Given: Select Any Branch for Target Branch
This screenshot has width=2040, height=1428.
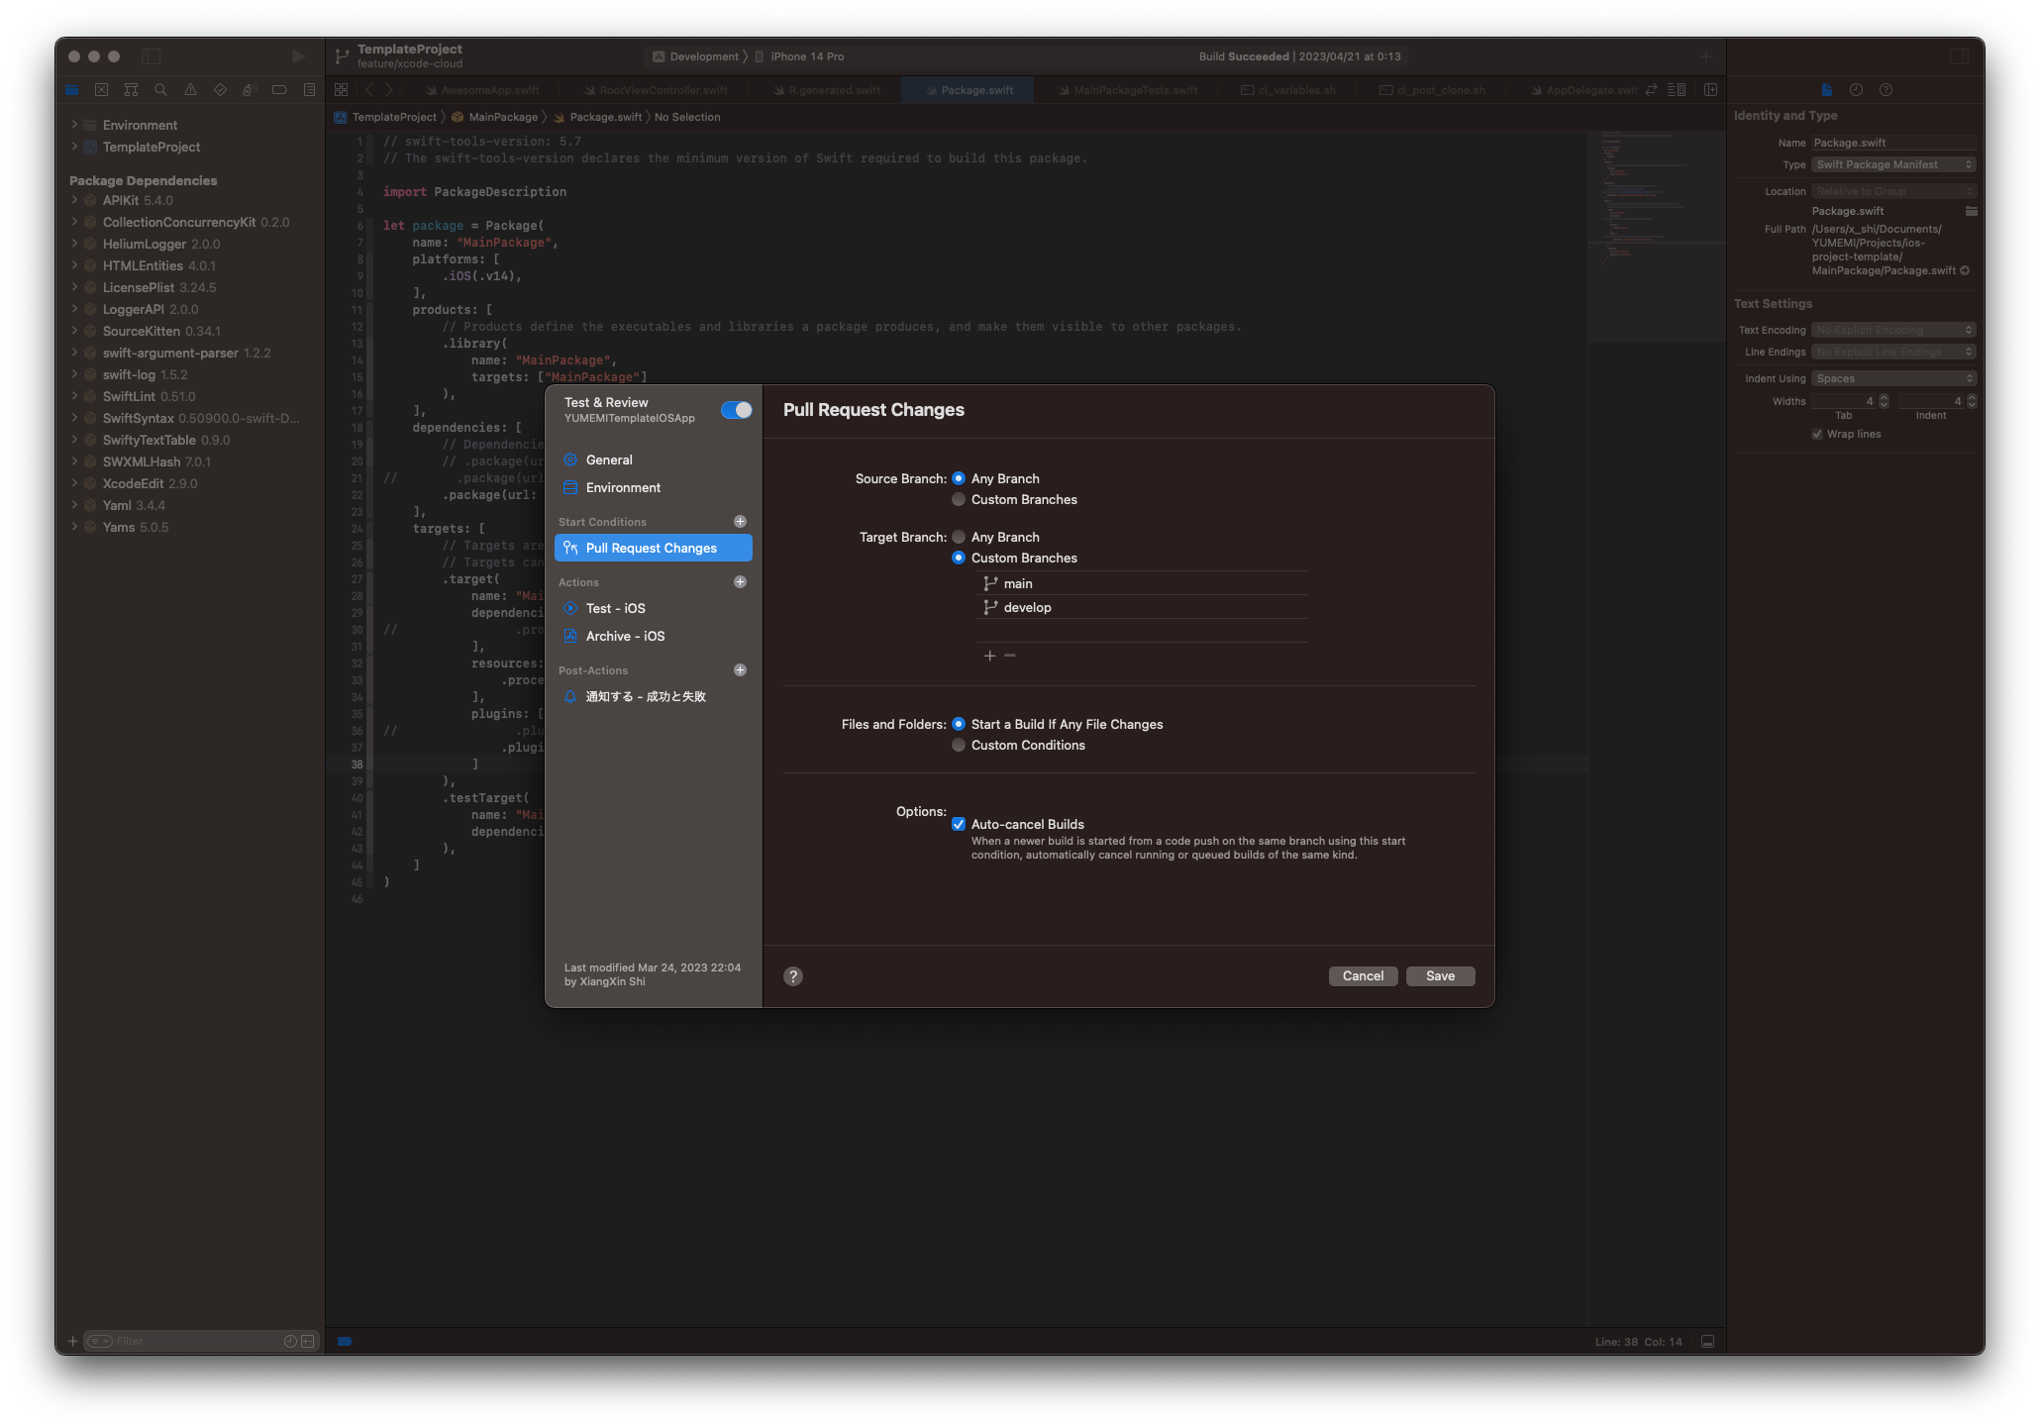Looking at the screenshot, I should coord(959,537).
